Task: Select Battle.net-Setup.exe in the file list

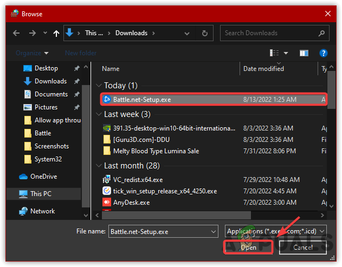Action: tap(141, 99)
